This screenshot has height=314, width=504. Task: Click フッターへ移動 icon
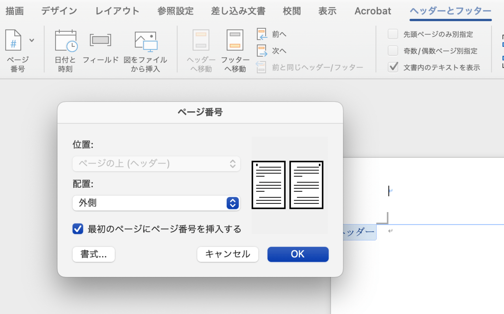235,40
